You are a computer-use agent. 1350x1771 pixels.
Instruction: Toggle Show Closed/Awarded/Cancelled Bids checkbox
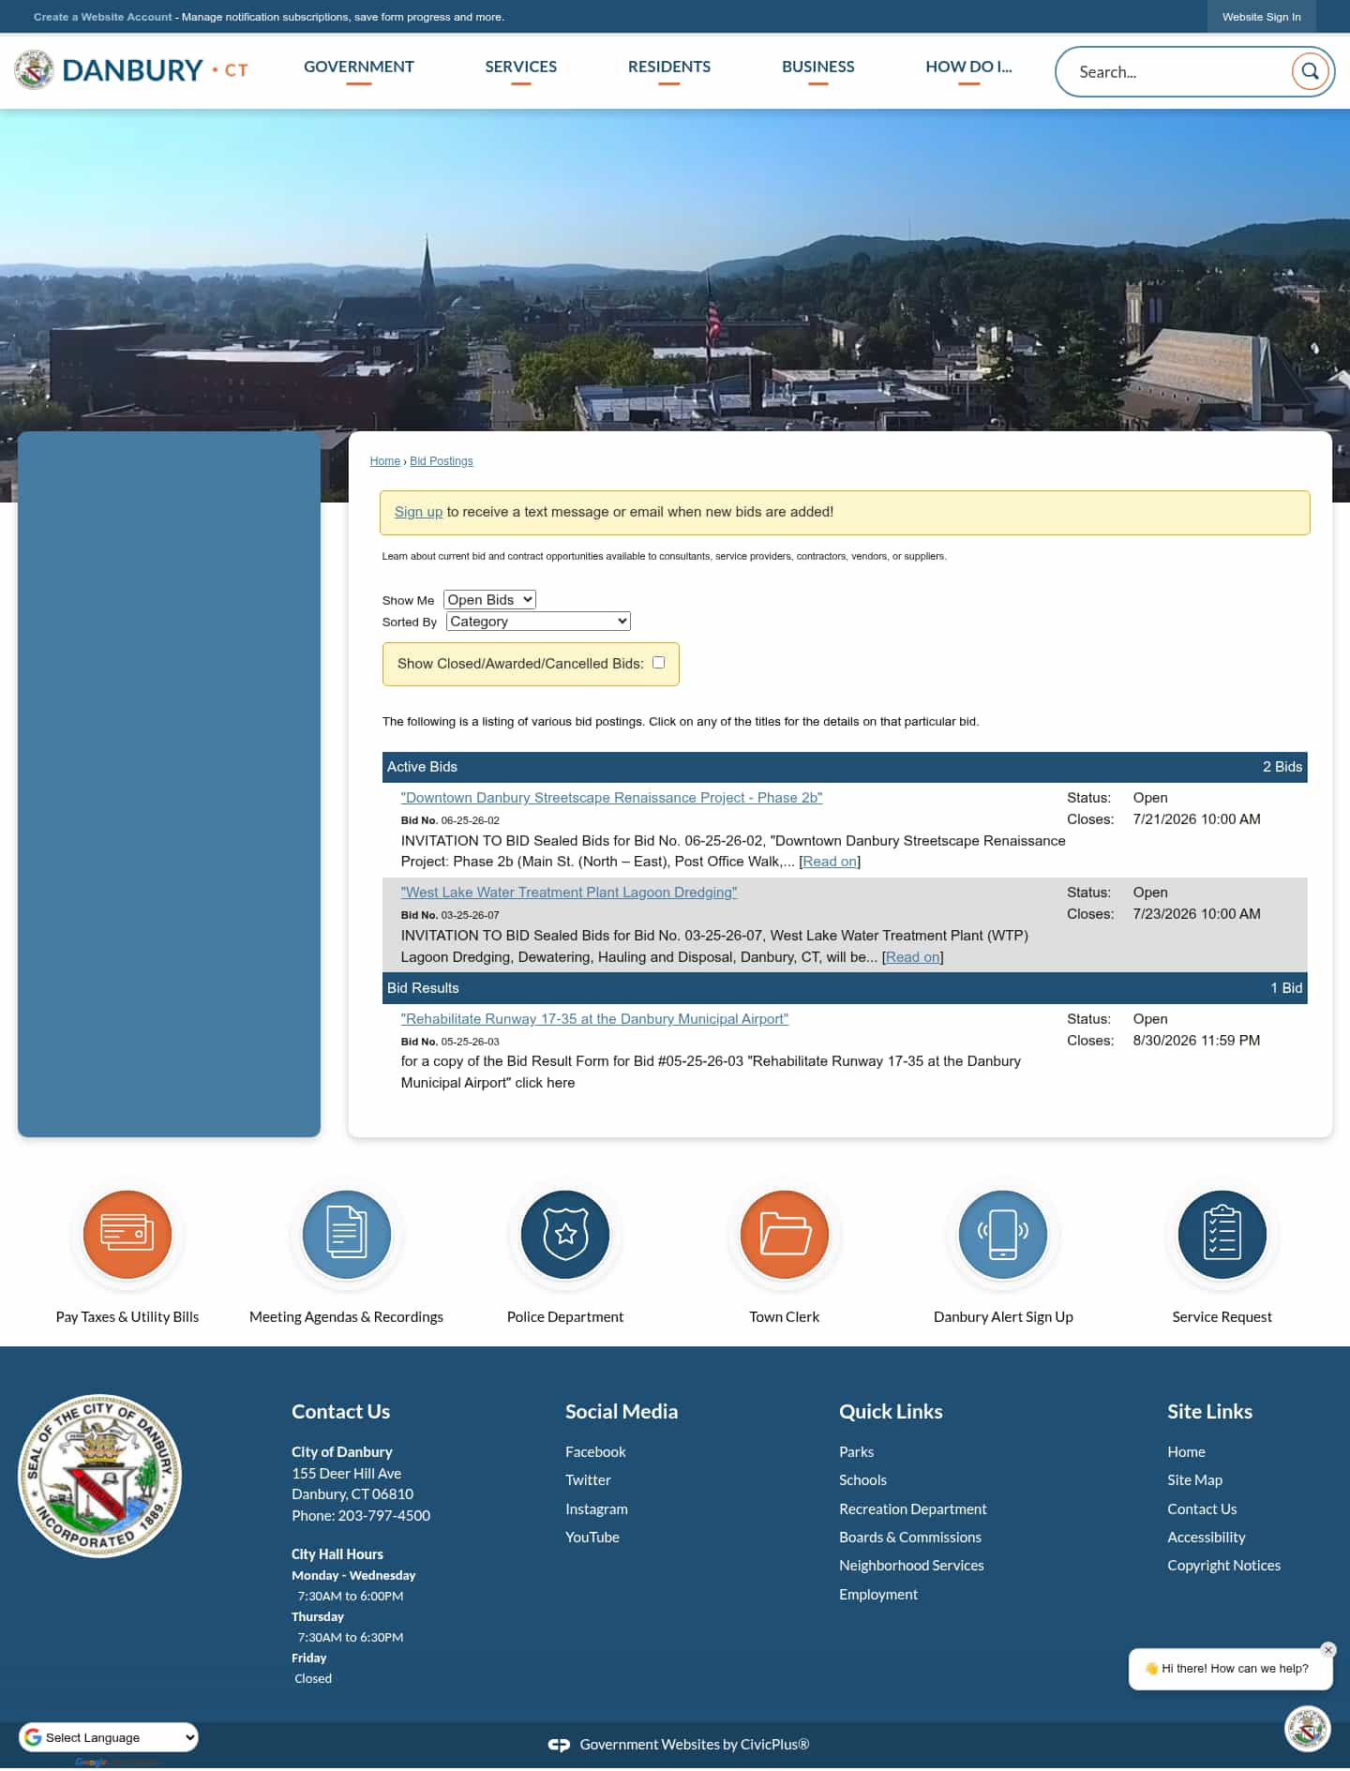[658, 663]
